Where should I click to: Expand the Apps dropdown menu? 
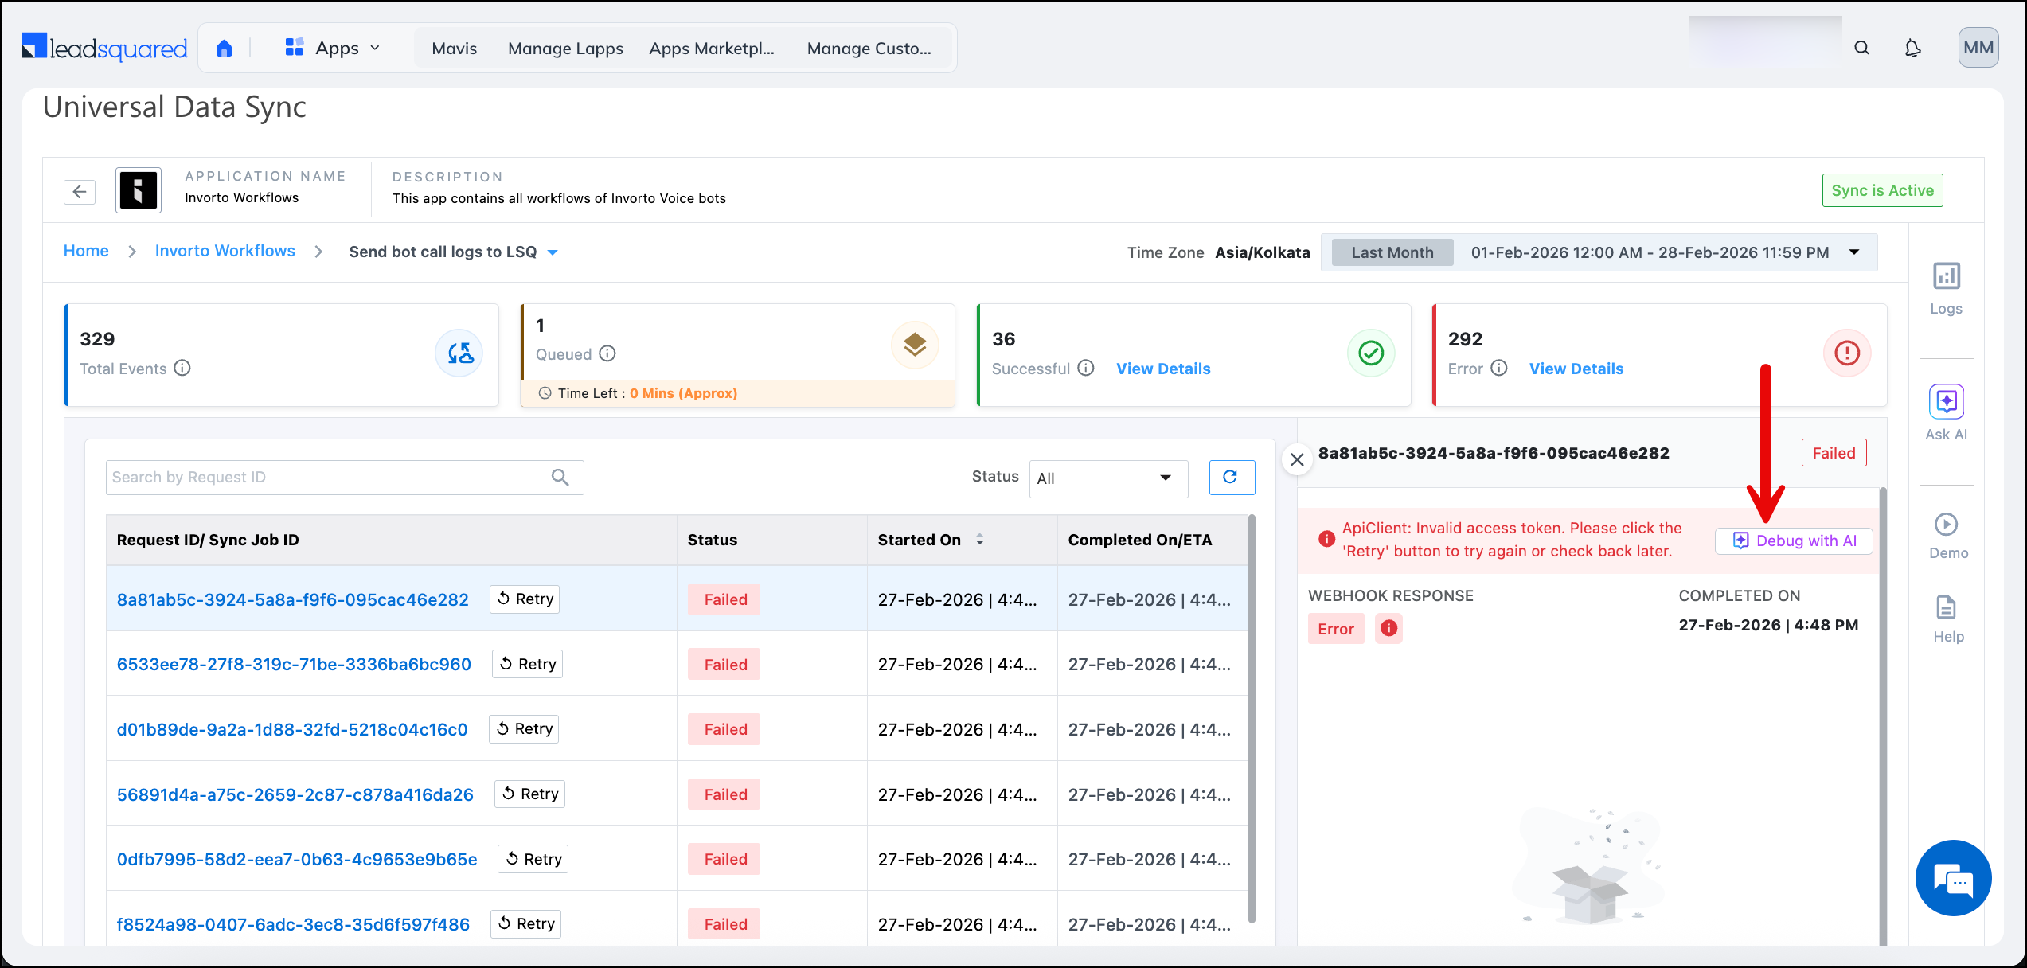pyautogui.click(x=333, y=49)
